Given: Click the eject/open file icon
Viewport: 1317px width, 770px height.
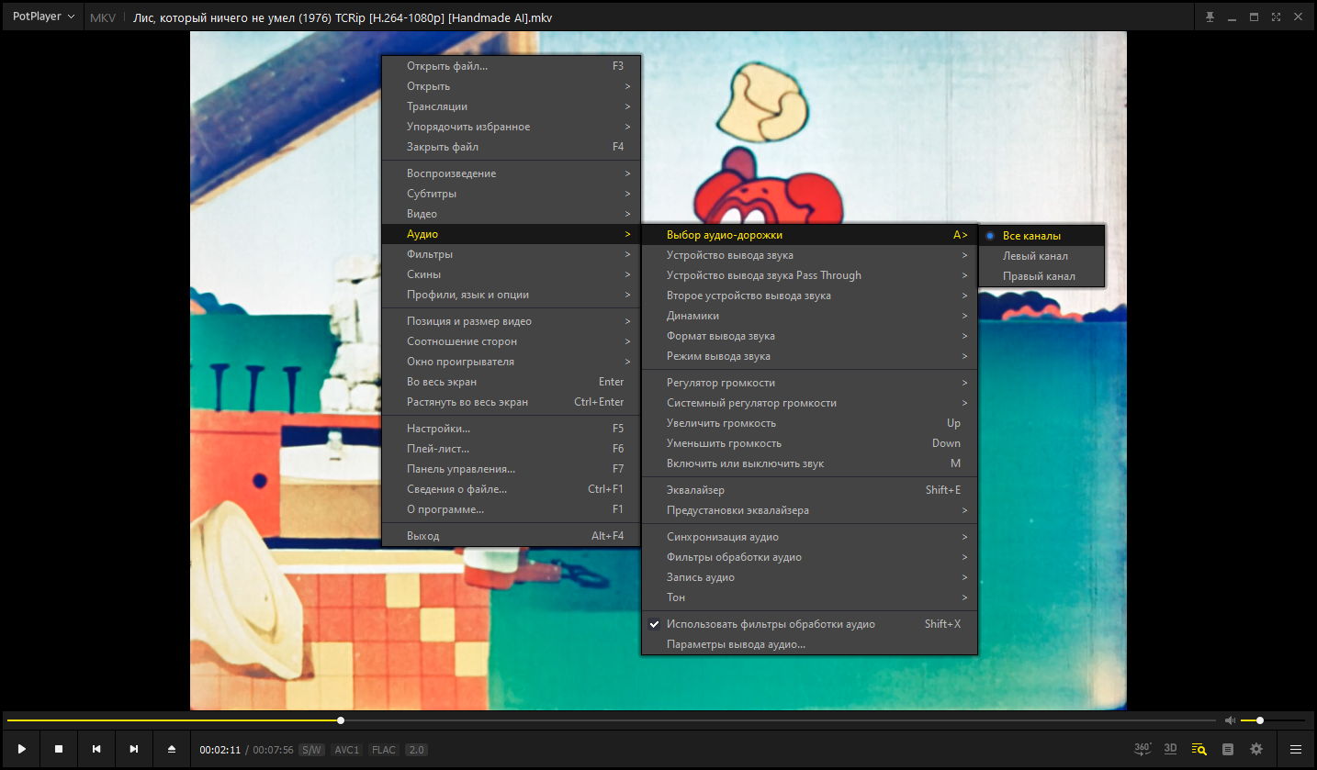Looking at the screenshot, I should (172, 749).
